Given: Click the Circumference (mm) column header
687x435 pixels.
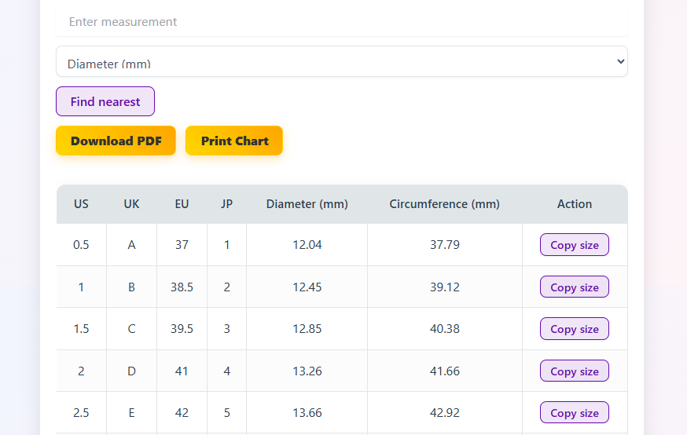Looking at the screenshot, I should pos(444,204).
